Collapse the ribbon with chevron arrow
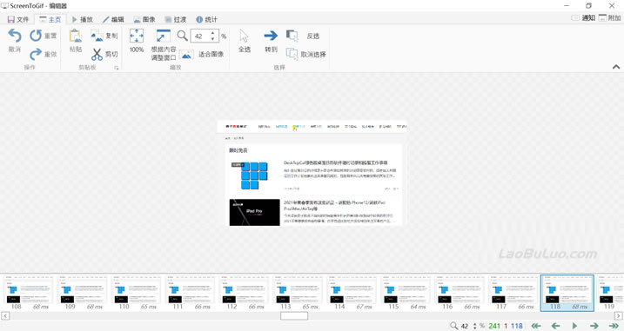This screenshot has height=331, width=624. 615,67
